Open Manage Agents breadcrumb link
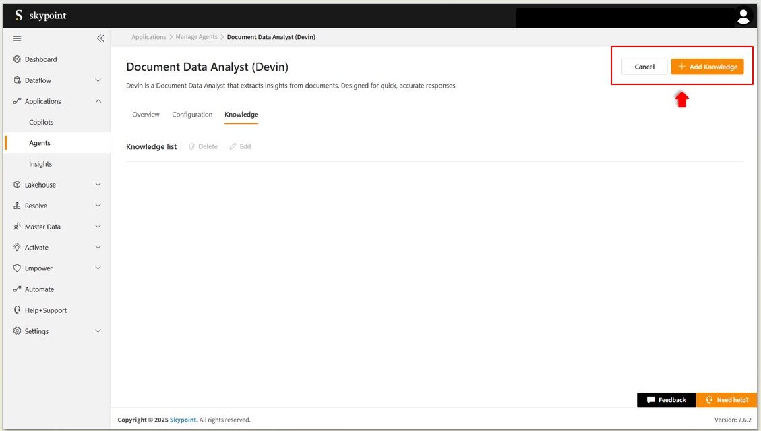Image resolution: width=761 pixels, height=431 pixels. [196, 37]
